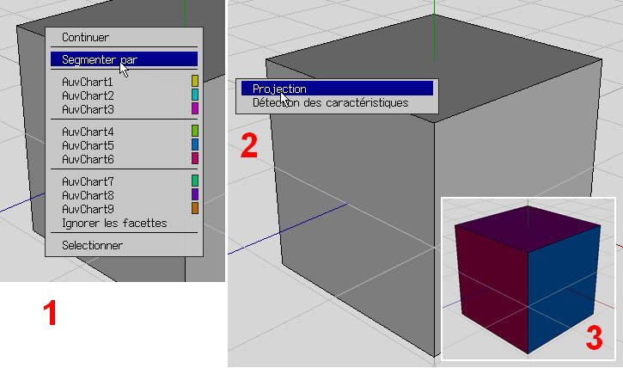This screenshot has width=623, height=368.
Task: Click the yellow swatch beside AuvChart1
Action: pos(195,81)
